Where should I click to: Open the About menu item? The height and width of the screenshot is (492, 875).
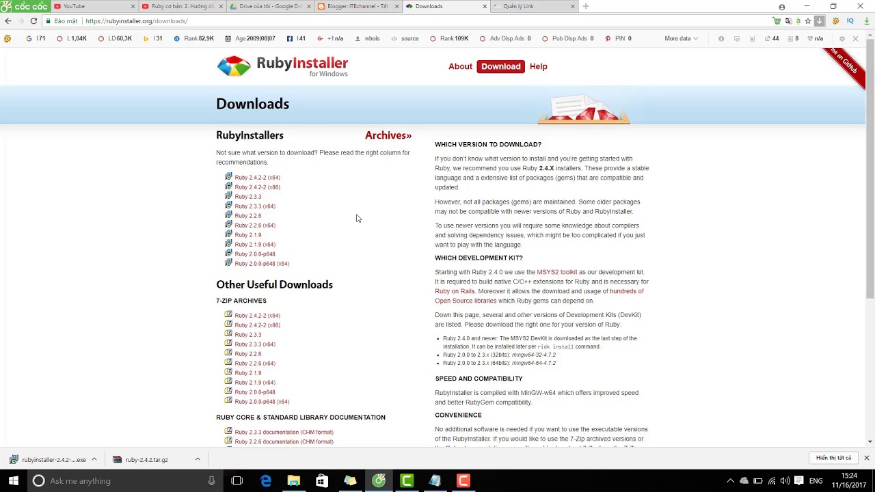click(460, 66)
